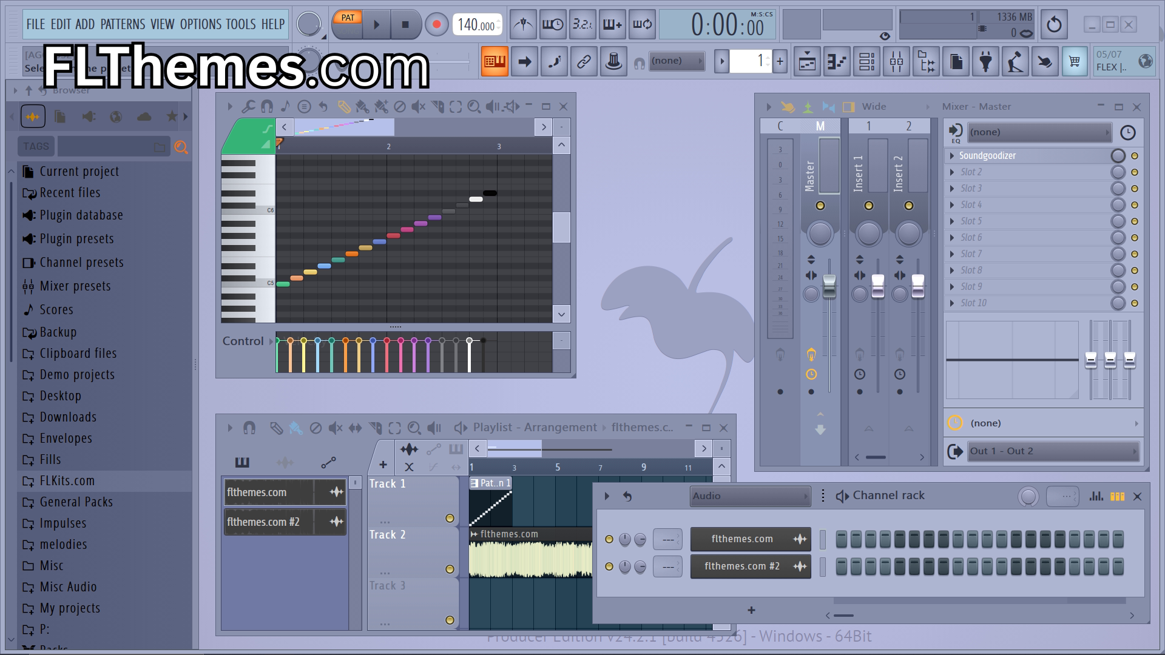
Task: Expand the FLKits.com folder
Action: 67,481
